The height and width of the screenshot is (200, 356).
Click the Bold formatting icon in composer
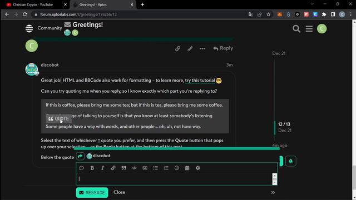[92, 168]
